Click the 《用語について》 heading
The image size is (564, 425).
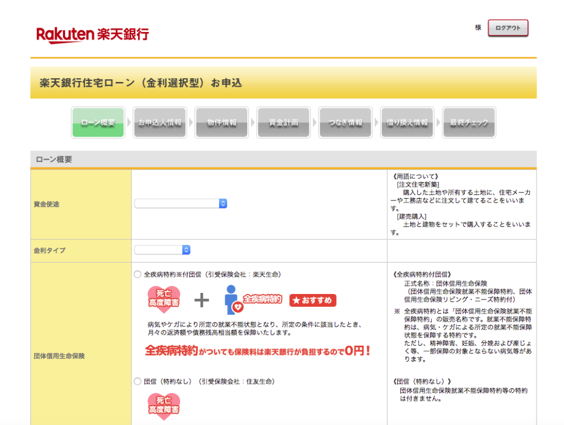point(415,177)
